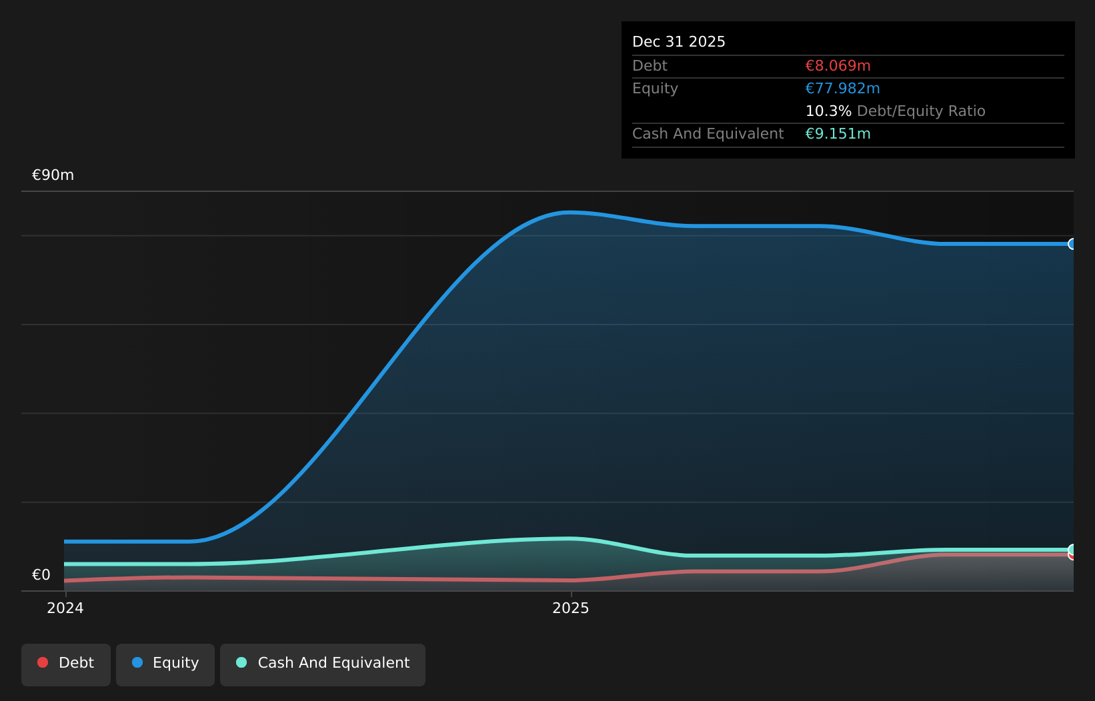1095x701 pixels.
Task: Select the 2025 x-axis label
Action: coord(571,608)
